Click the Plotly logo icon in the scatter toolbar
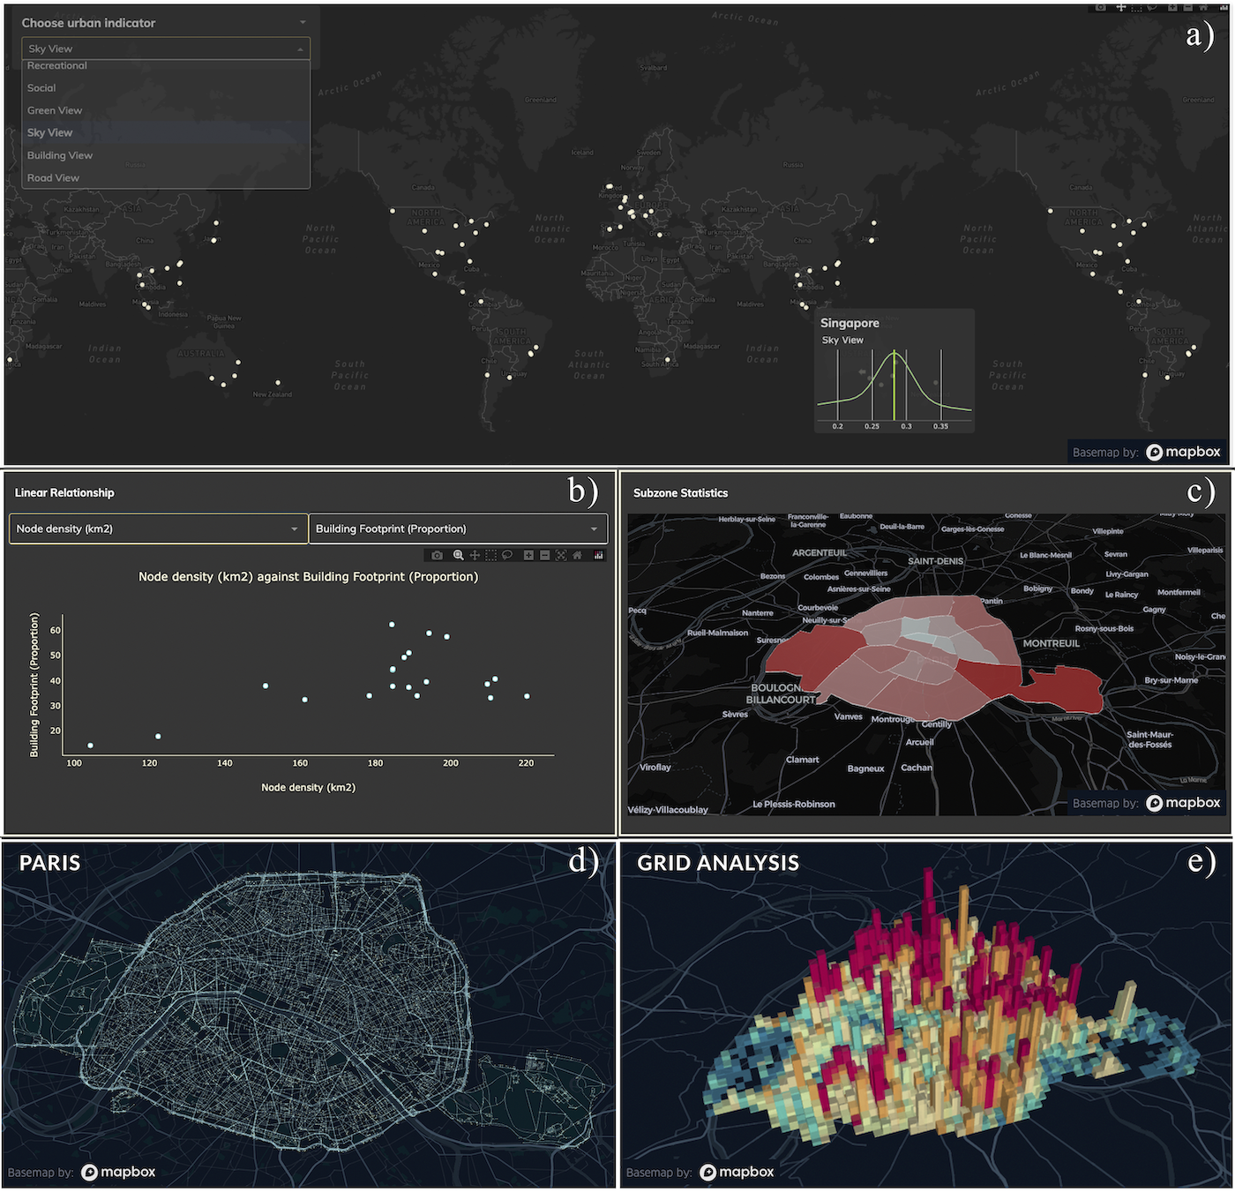The width and height of the screenshot is (1235, 1192). 600,555
